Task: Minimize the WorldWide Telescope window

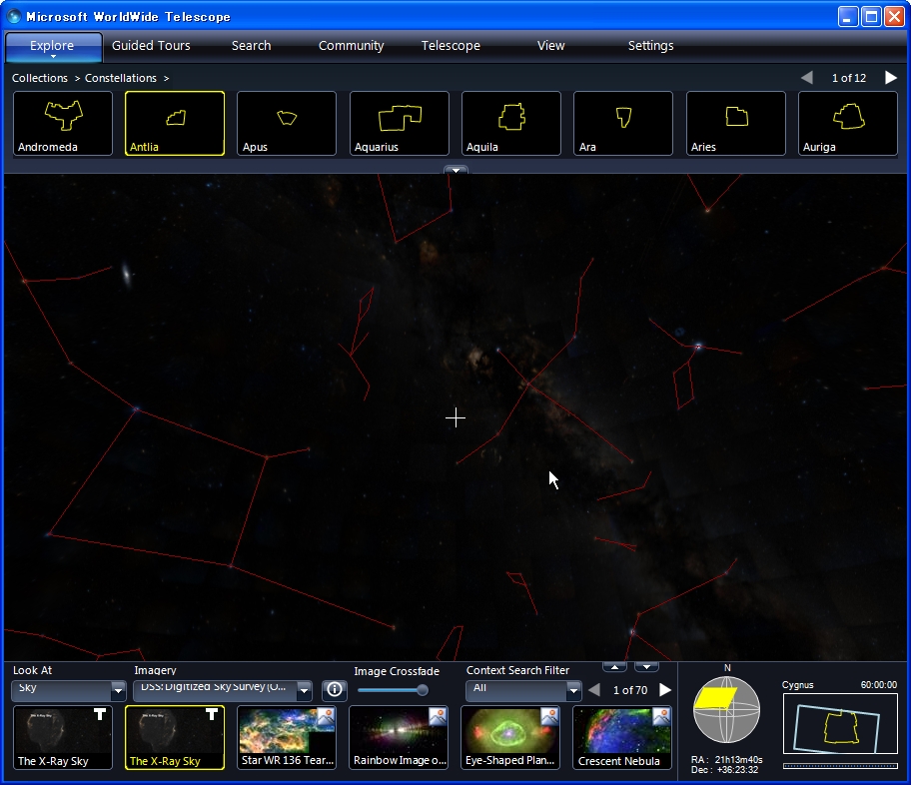Action: tap(848, 17)
